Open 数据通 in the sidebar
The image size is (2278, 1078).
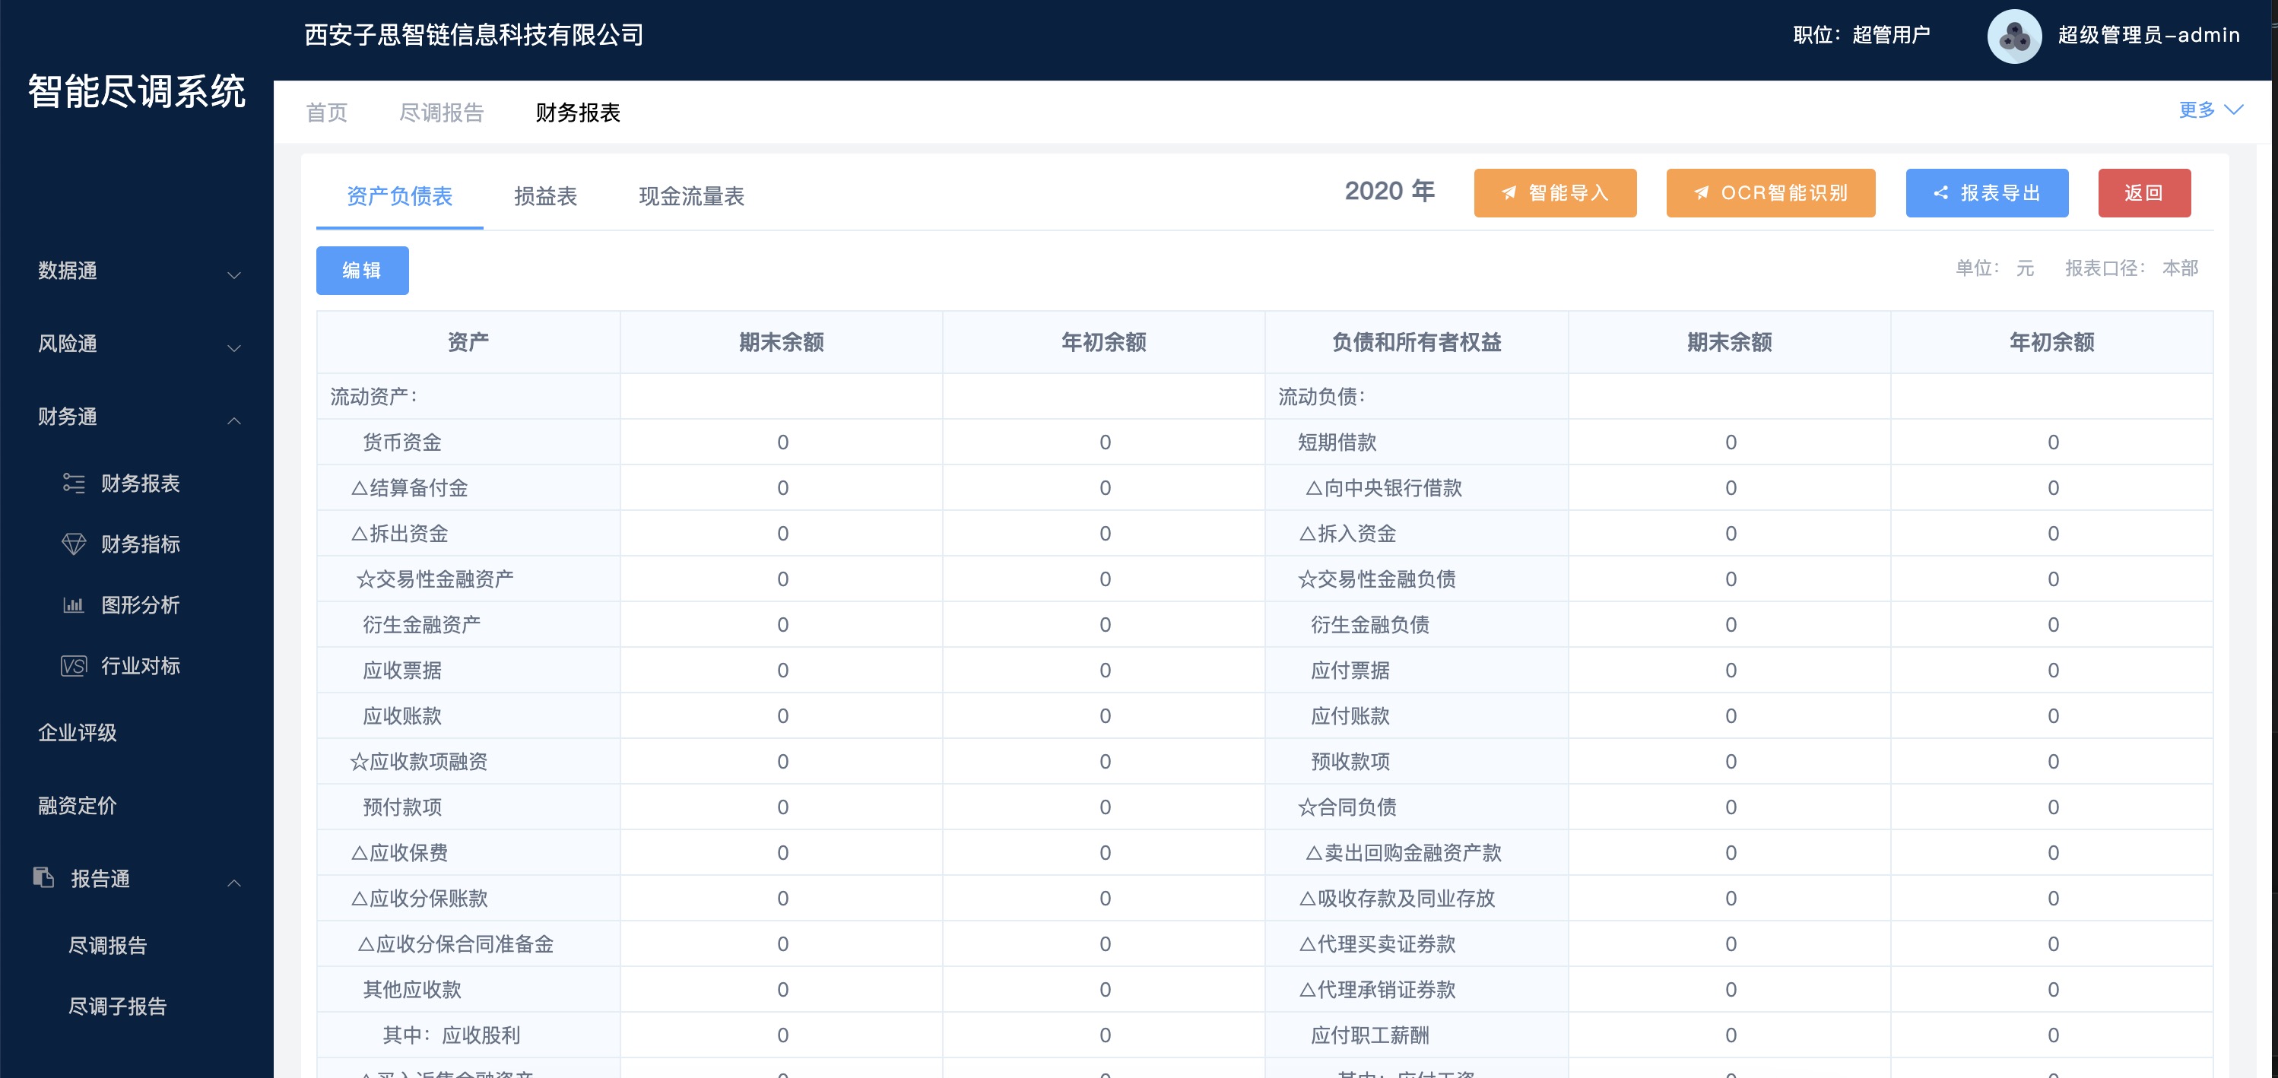coord(137,271)
